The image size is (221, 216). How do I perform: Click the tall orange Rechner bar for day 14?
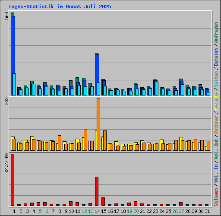[x=98, y=124]
